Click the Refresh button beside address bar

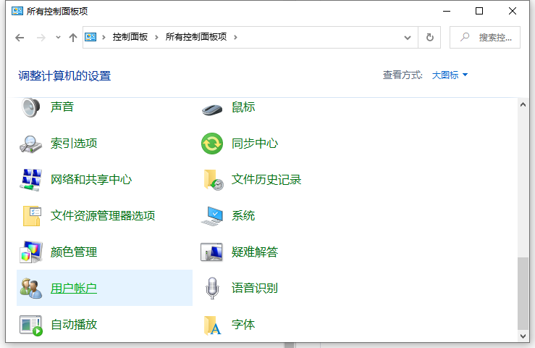(430, 37)
